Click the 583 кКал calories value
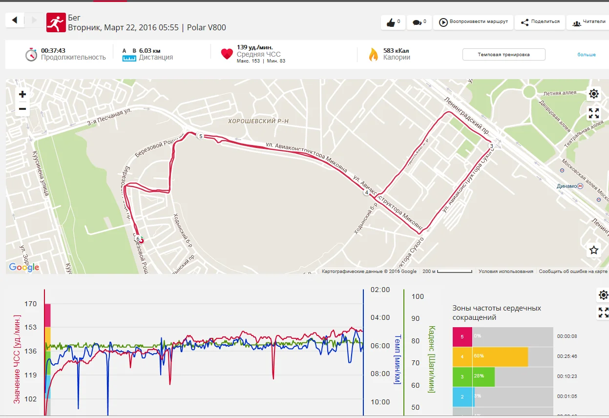The image size is (609, 418). [396, 50]
